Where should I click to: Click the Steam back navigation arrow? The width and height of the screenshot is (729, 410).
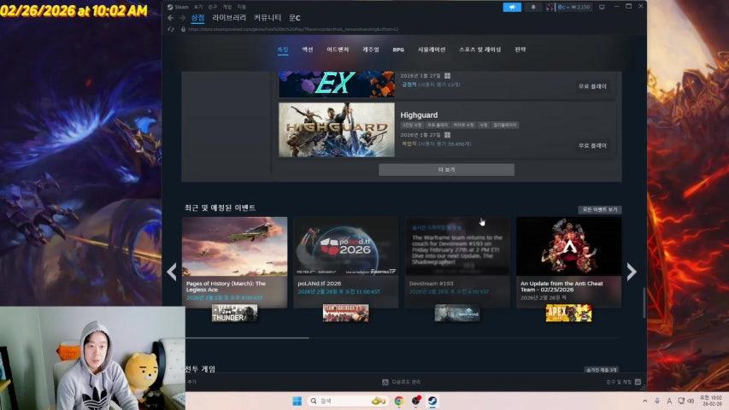point(170,18)
